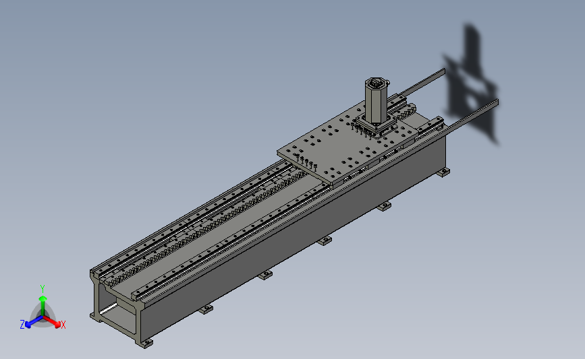585x359 pixels.
Task: Select the red X label of the triad
Action: pos(63,325)
